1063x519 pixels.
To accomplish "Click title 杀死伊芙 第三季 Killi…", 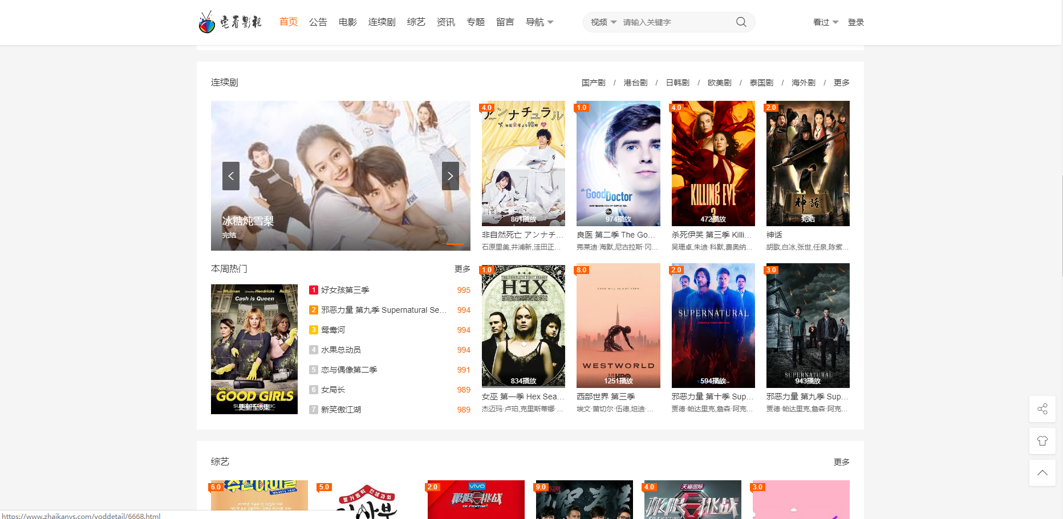I will pyautogui.click(x=712, y=235).
